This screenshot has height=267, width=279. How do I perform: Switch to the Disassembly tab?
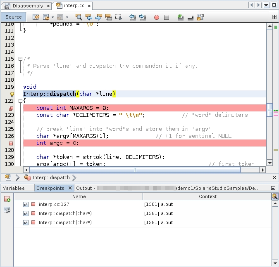pyautogui.click(x=28, y=6)
